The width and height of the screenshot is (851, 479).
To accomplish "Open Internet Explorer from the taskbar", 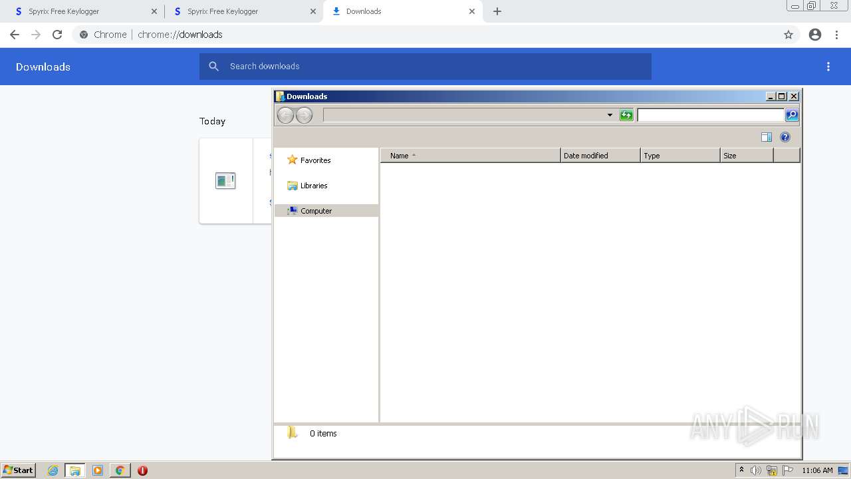I will tap(53, 470).
